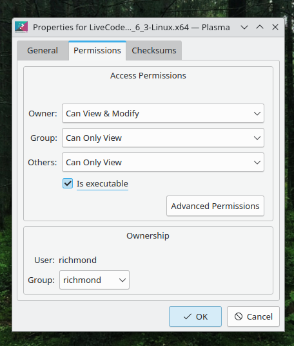Click the Is executable label text

(103, 183)
